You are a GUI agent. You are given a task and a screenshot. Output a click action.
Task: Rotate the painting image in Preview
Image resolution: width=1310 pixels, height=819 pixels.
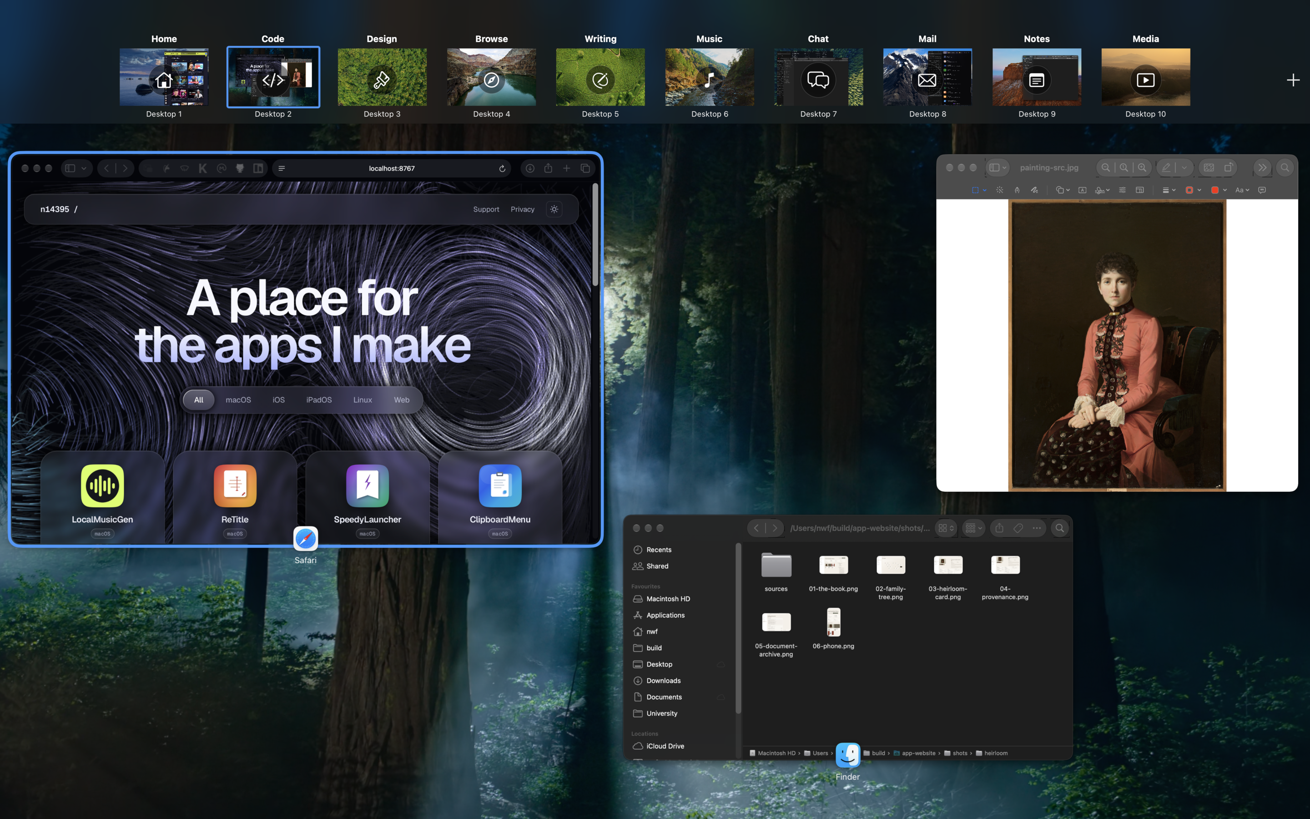tap(1229, 168)
